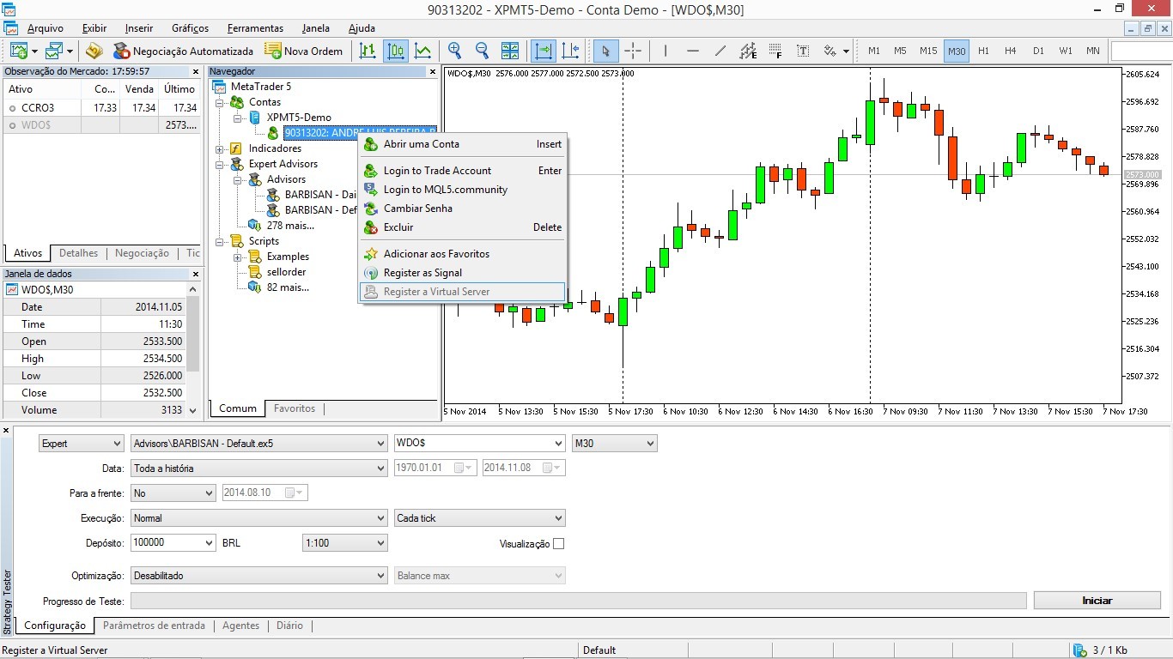
Task: Select CCRO3 row in Market Watch
Action: (x=101, y=108)
